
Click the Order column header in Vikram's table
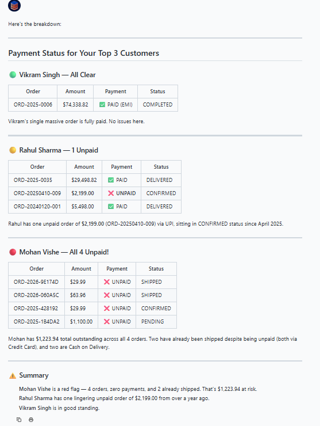pos(33,92)
